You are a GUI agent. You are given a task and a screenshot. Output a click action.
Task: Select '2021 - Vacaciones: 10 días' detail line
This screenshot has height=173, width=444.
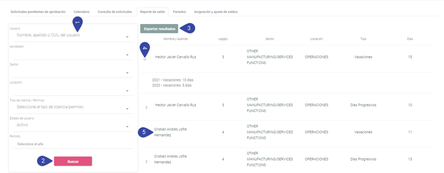coord(173,80)
